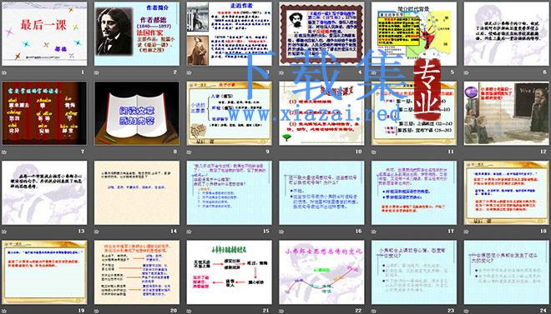Click the animation star icon below slide 2
The width and height of the screenshot is (551, 314).
pos(97,72)
